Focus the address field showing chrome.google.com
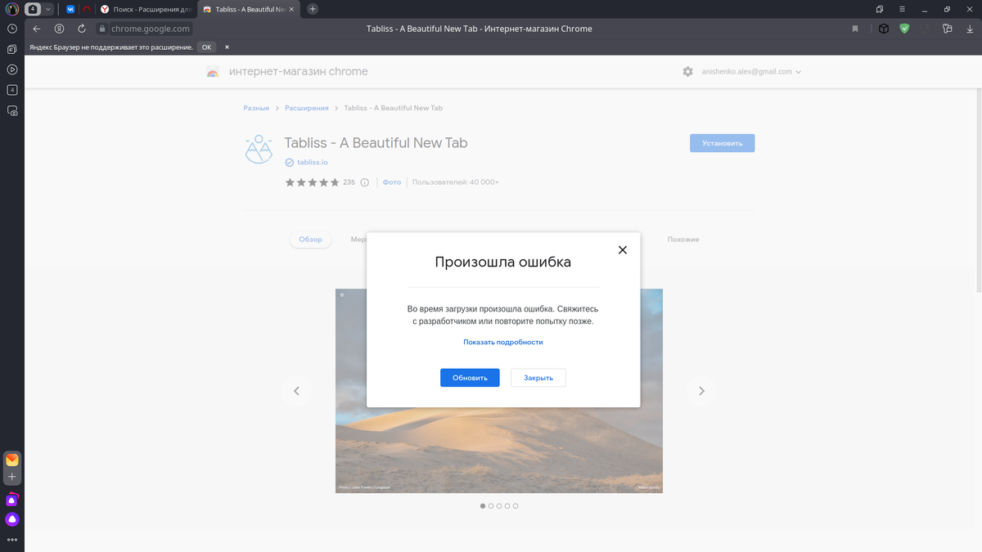The image size is (982, 552). (151, 29)
